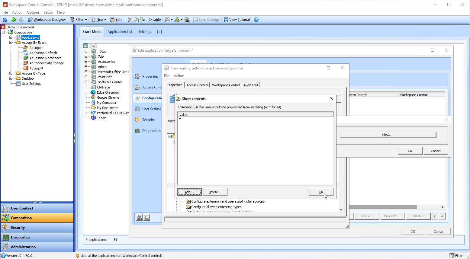The image size is (470, 259).
Task: Click the Delete X icon in the toolbar
Action: 130,20
